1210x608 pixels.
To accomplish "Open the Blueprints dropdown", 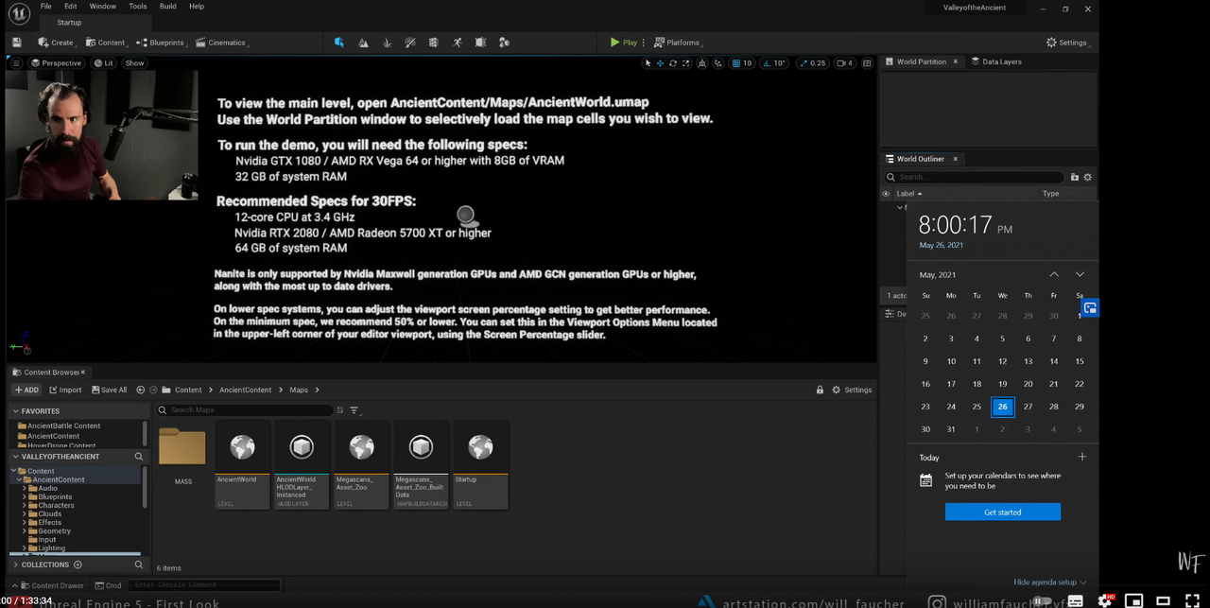I will tap(162, 43).
